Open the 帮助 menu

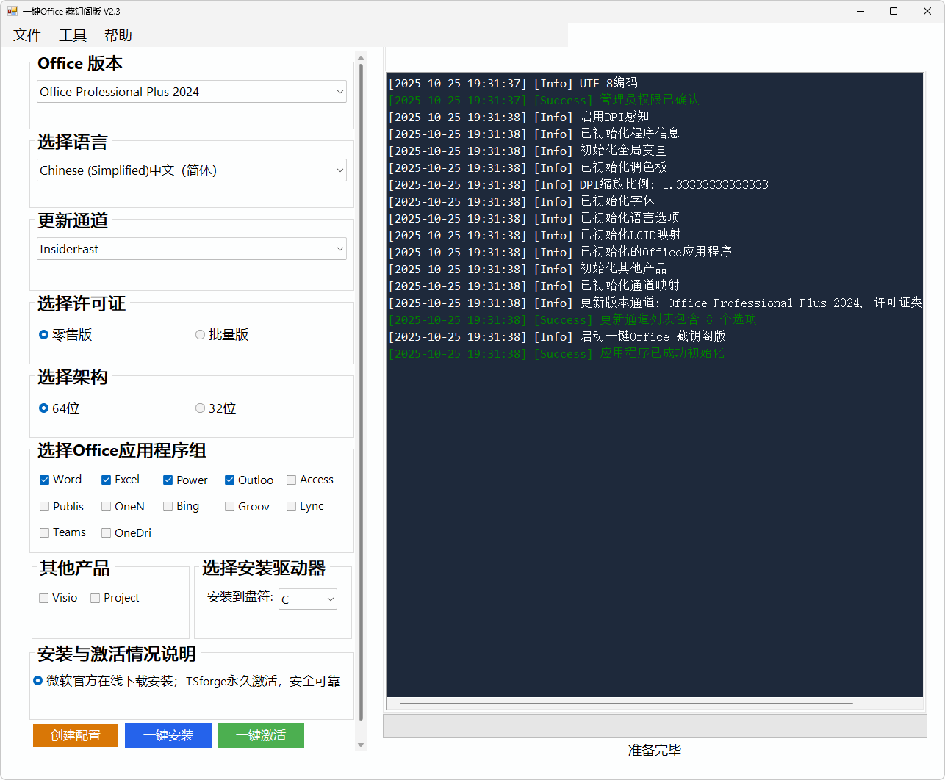(118, 35)
